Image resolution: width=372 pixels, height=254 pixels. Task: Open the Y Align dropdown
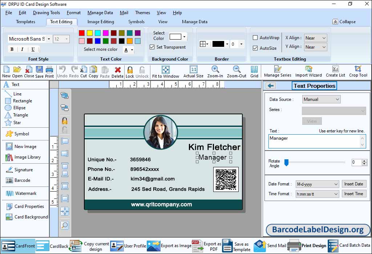(x=315, y=47)
